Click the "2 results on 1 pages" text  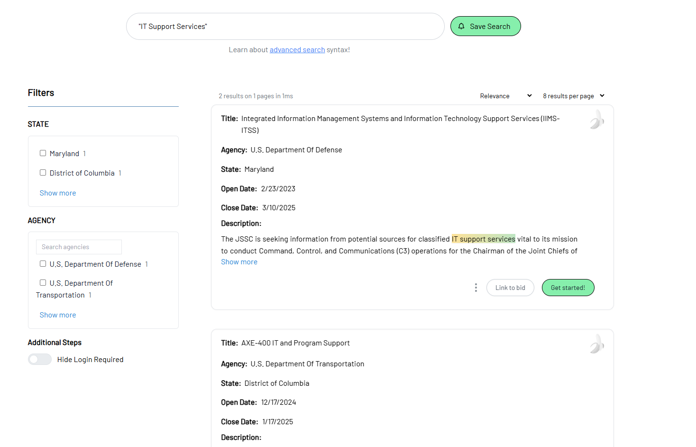pyautogui.click(x=256, y=96)
